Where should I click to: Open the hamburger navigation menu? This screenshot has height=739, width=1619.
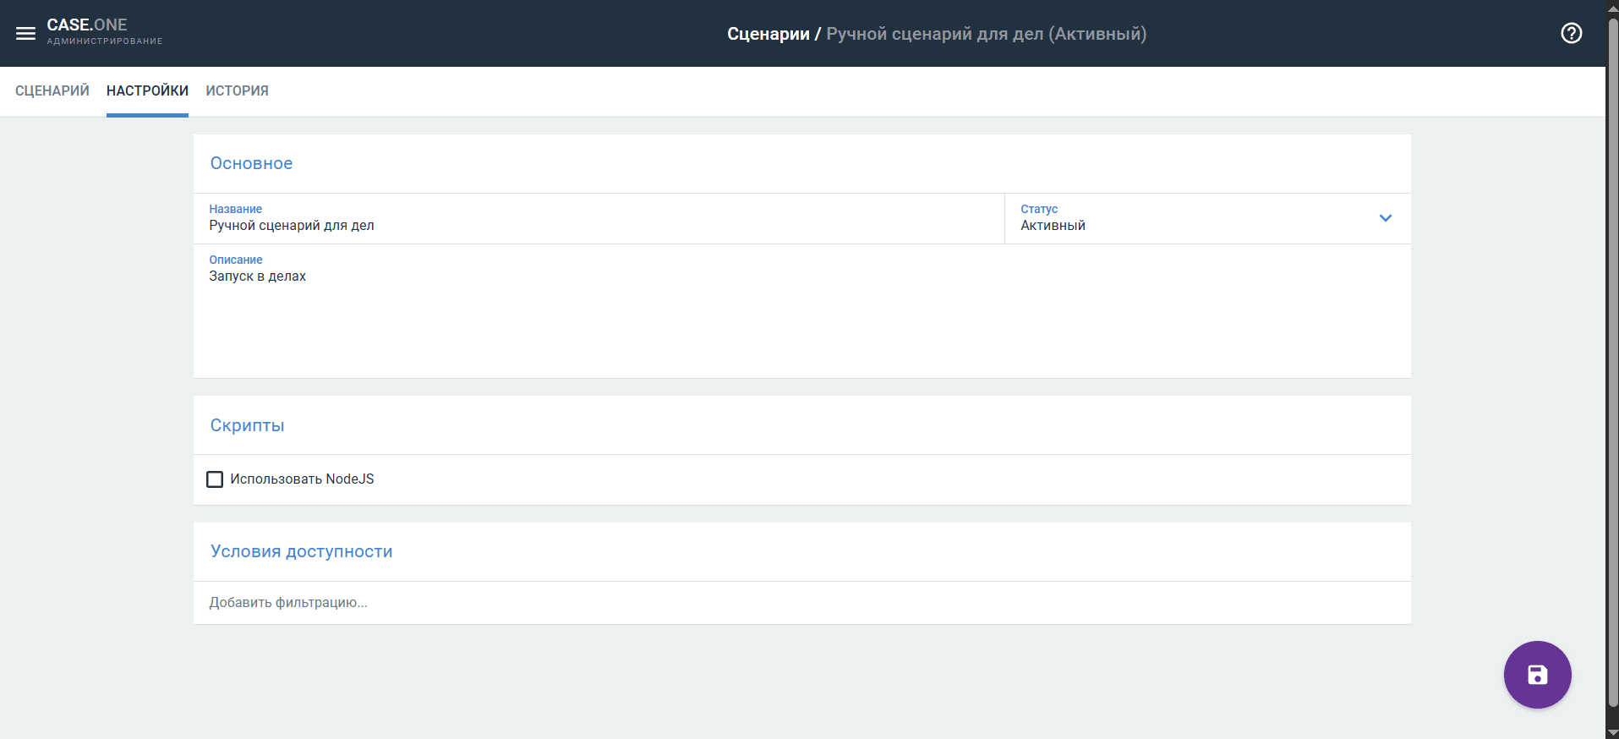pyautogui.click(x=25, y=34)
